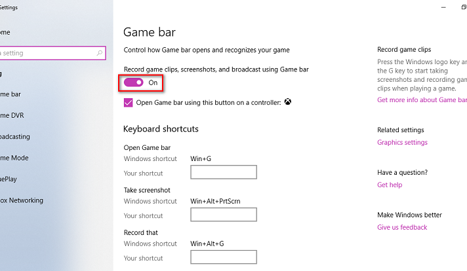
Task: Open the TruePlay sidebar item
Action: click(9, 179)
